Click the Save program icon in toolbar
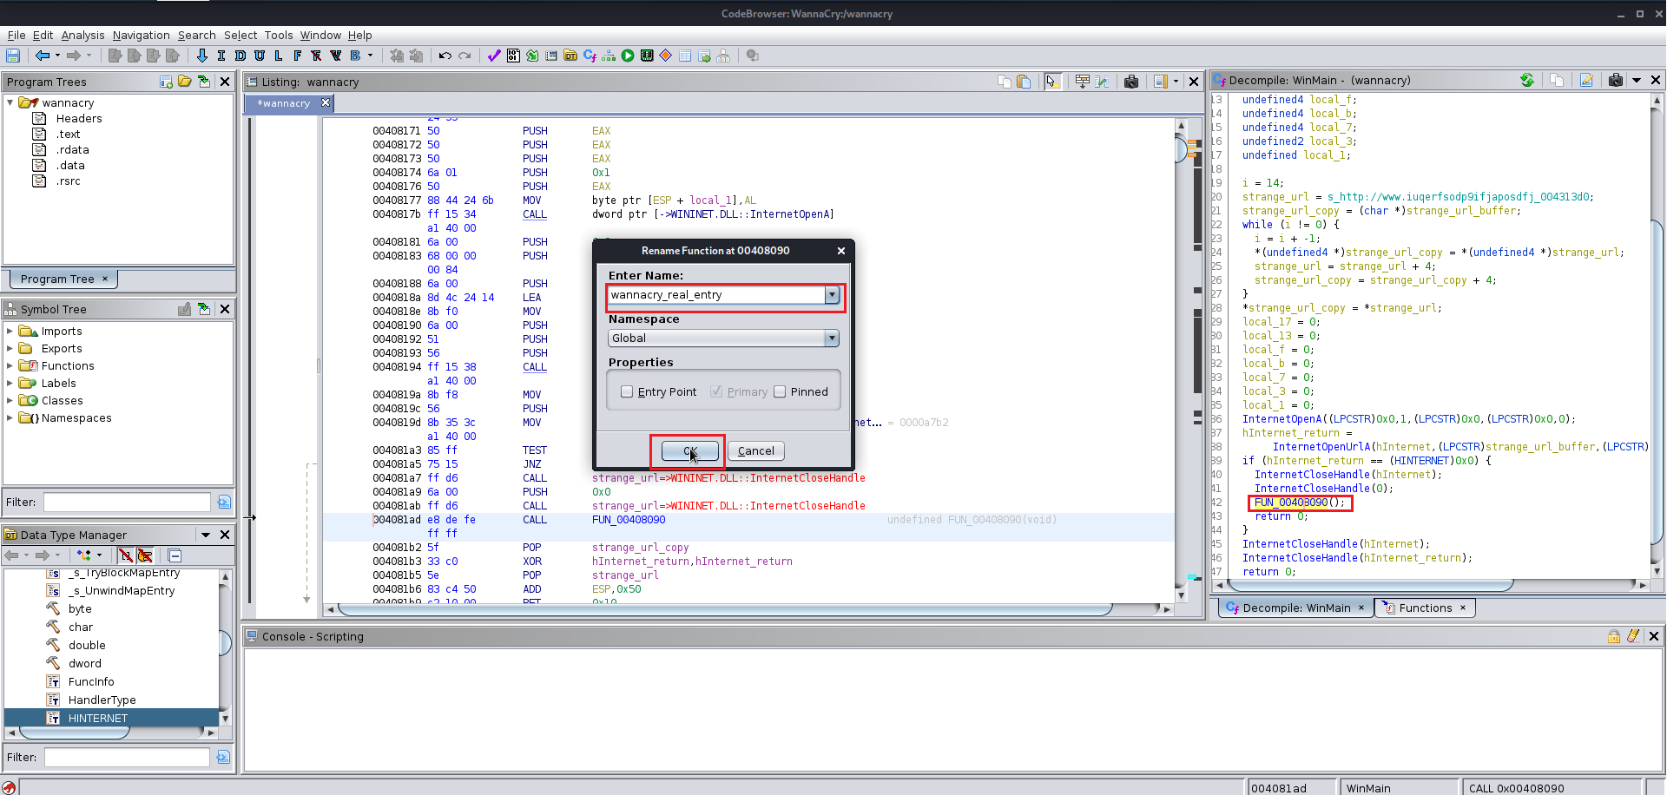This screenshot has height=795, width=1667. (13, 56)
